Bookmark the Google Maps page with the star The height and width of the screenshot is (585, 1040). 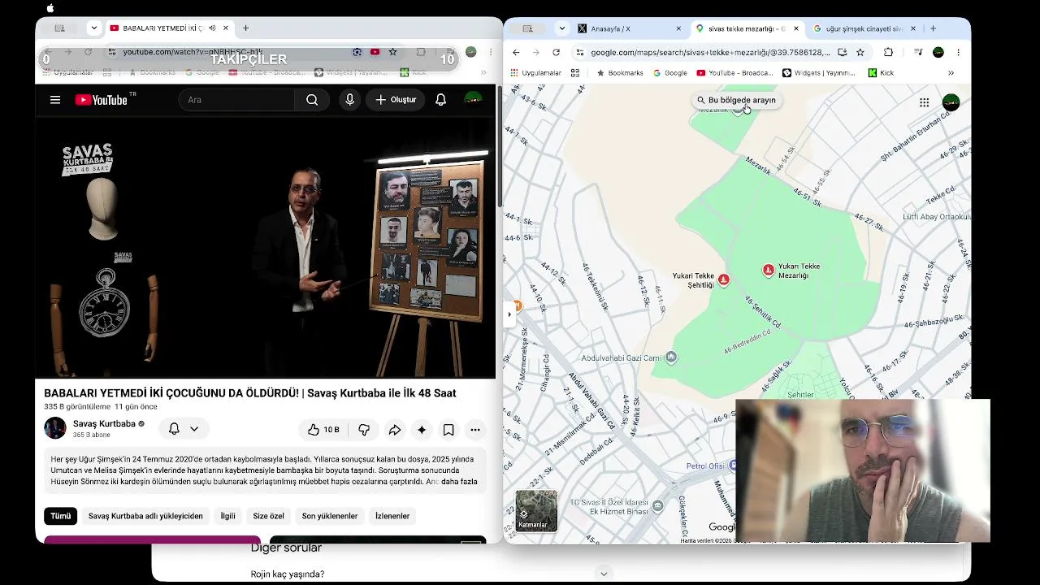coord(860,52)
